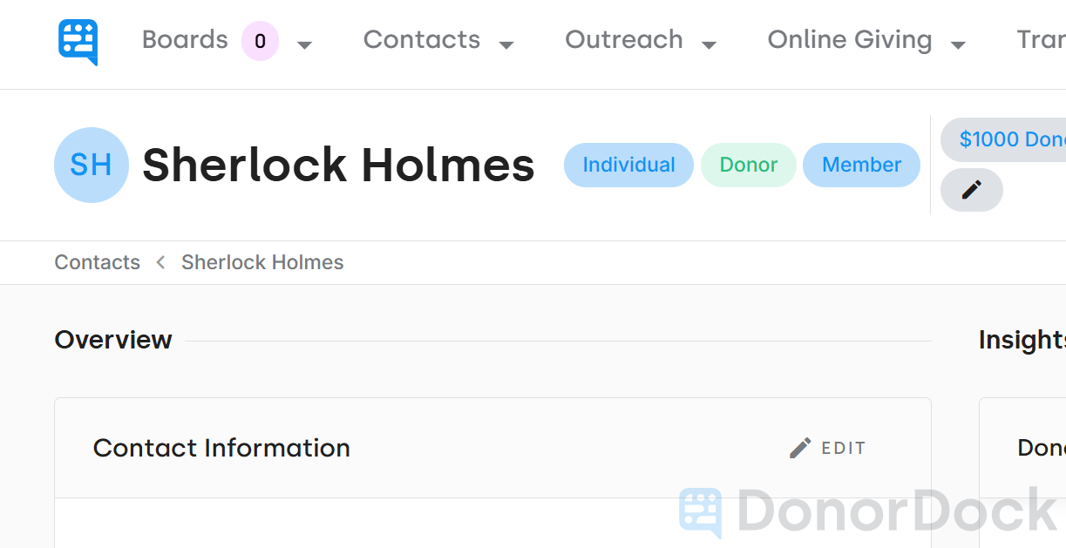Click the Member badge
This screenshot has width=1066, height=548.
861,165
